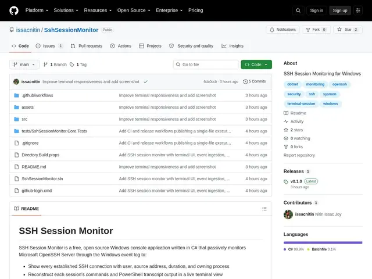The image size is (372, 279).
Task: Click Sign in button
Action: tap(316, 10)
